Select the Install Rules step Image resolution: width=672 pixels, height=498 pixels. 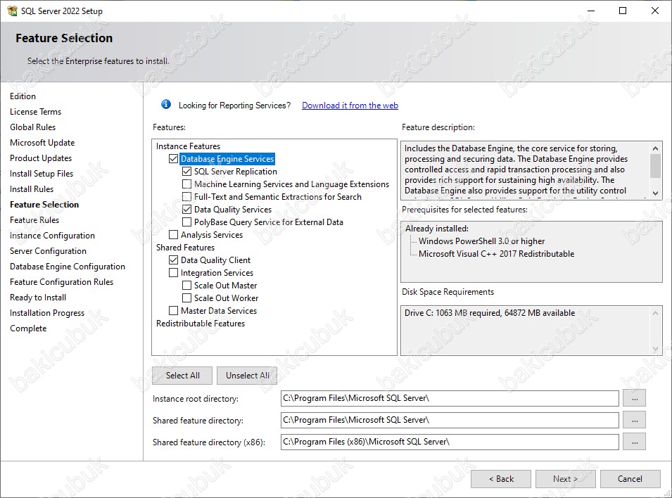[x=32, y=189]
